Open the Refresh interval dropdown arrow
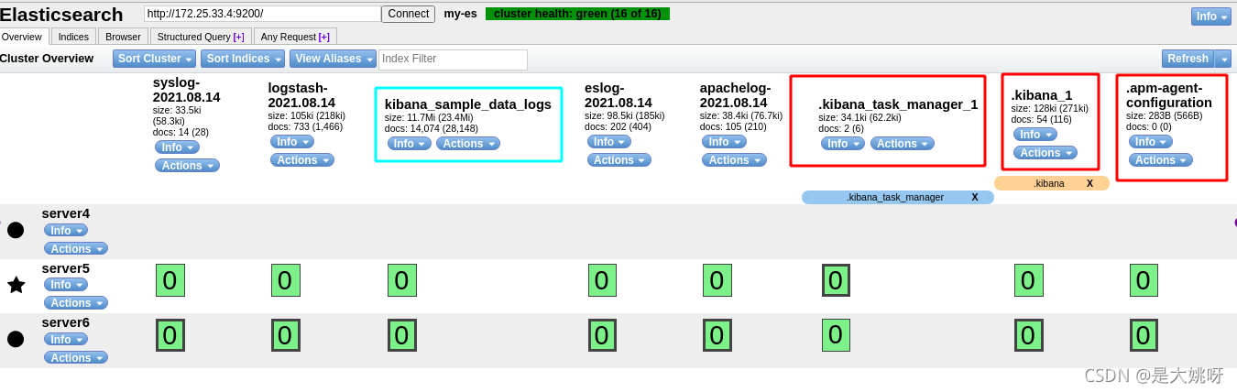1237x392 pixels. (x=1223, y=59)
